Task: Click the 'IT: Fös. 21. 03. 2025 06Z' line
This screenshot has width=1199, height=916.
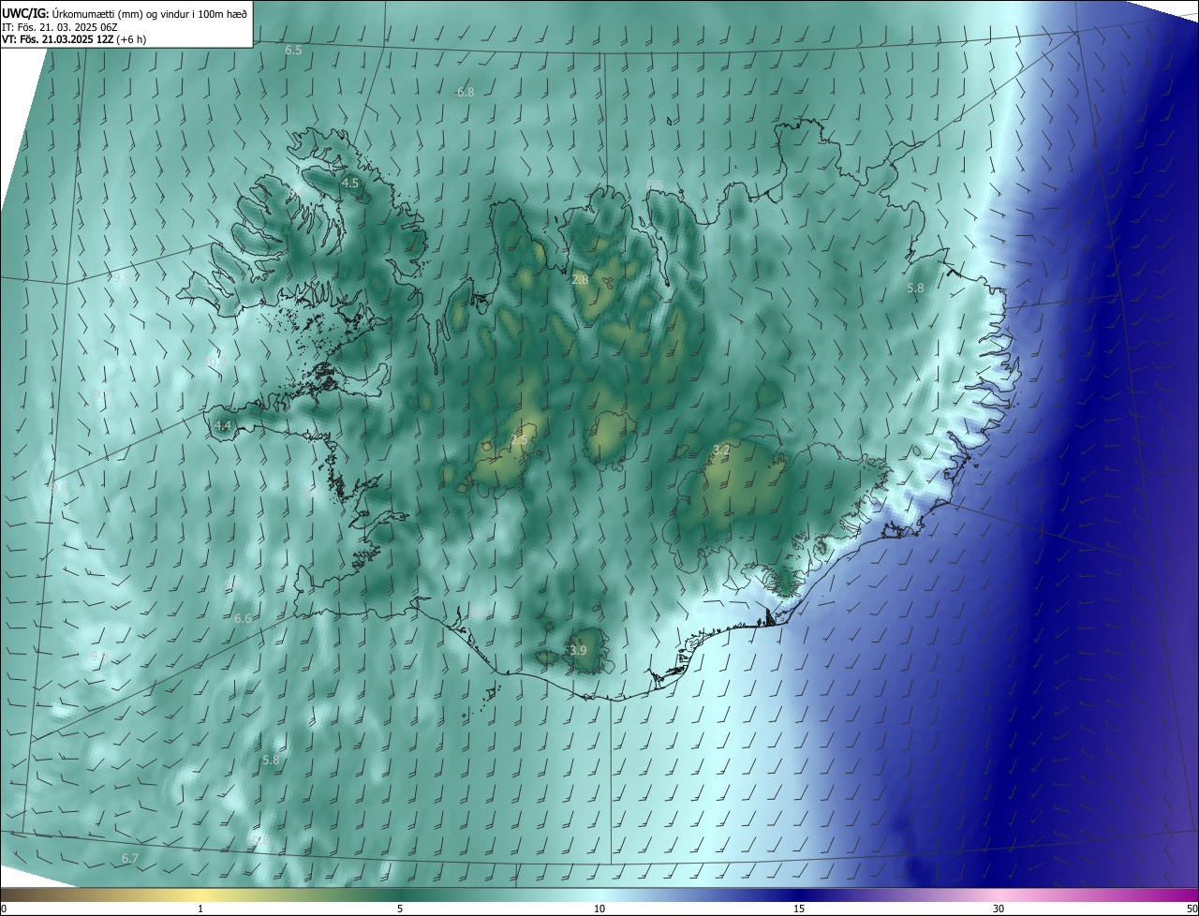Action: point(60,27)
